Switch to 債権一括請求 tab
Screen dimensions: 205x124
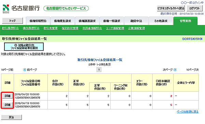(x=112, y=21)
